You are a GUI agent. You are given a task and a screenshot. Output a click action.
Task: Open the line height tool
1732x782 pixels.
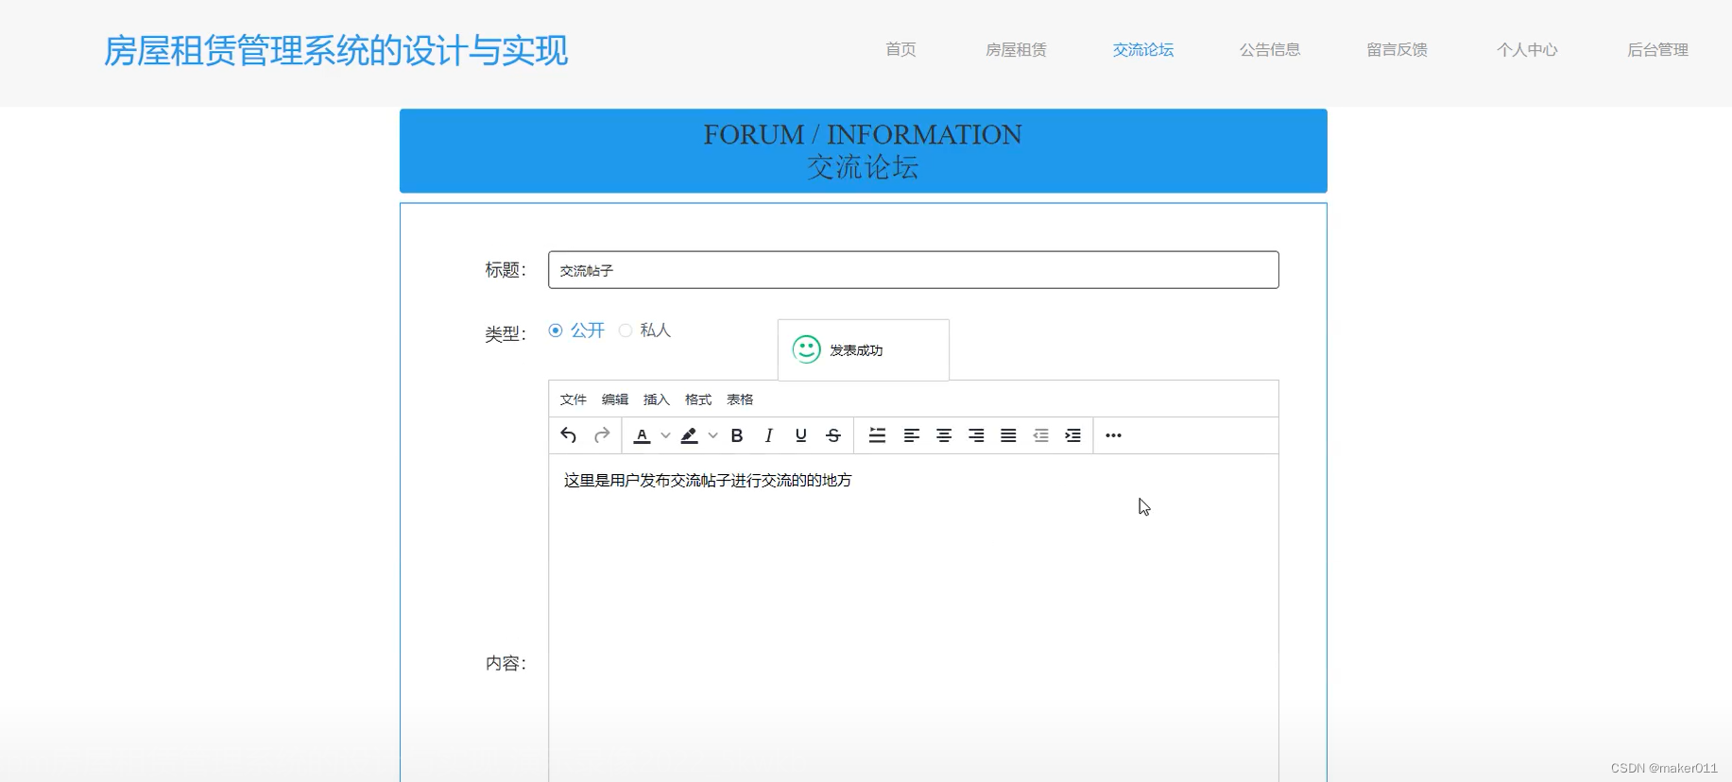(x=878, y=435)
